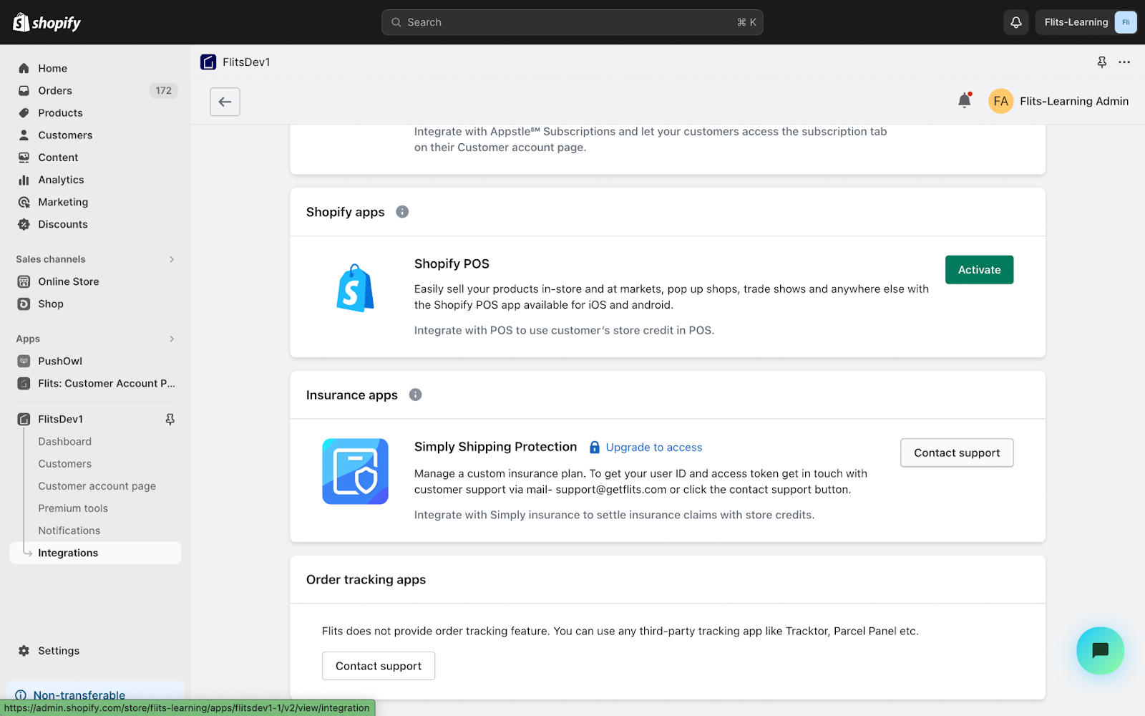Activate the Shopify POS integration
Image resolution: width=1145 pixels, height=716 pixels.
(x=979, y=270)
